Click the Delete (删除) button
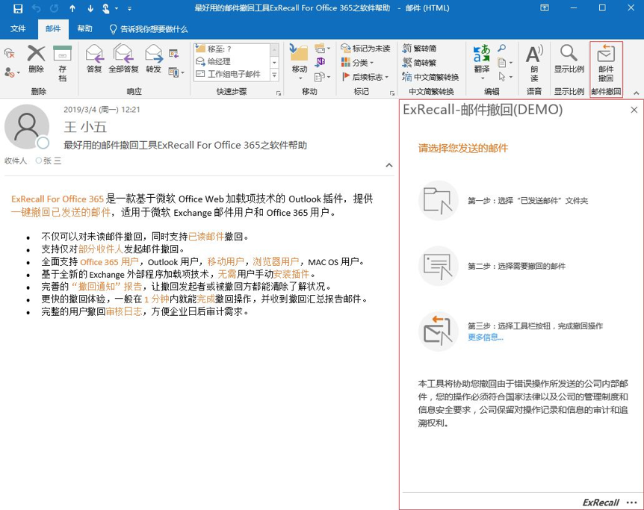Viewport: 644px width, 510px height. pos(36,59)
